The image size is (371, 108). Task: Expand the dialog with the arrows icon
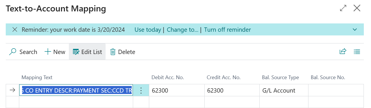pyautogui.click(x=343, y=8)
